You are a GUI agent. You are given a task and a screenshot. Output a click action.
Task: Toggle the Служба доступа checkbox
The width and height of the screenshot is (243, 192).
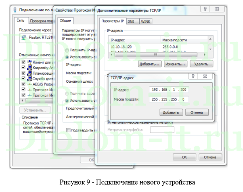pyautogui.click(x=23, y=78)
